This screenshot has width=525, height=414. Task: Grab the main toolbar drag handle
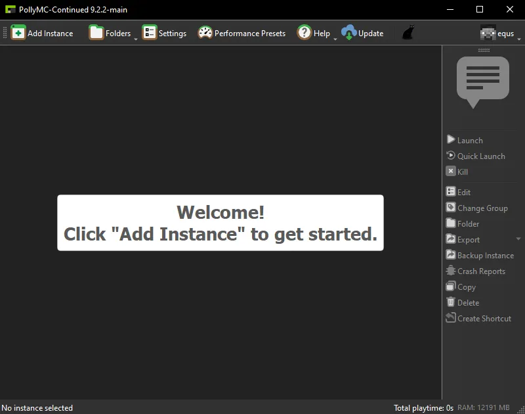[x=5, y=33]
